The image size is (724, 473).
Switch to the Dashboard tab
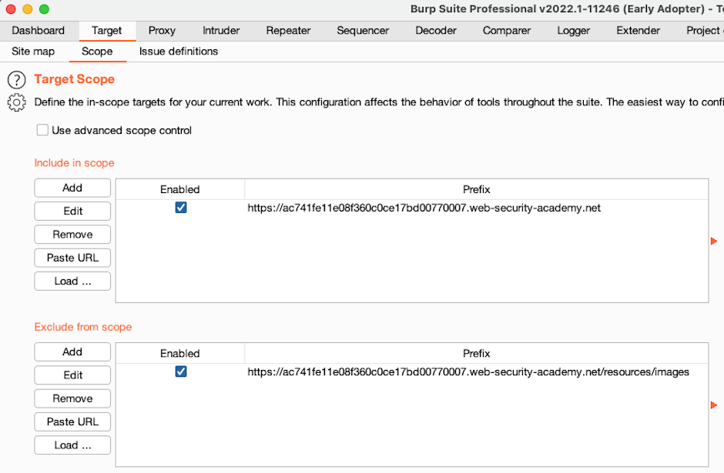pos(39,31)
